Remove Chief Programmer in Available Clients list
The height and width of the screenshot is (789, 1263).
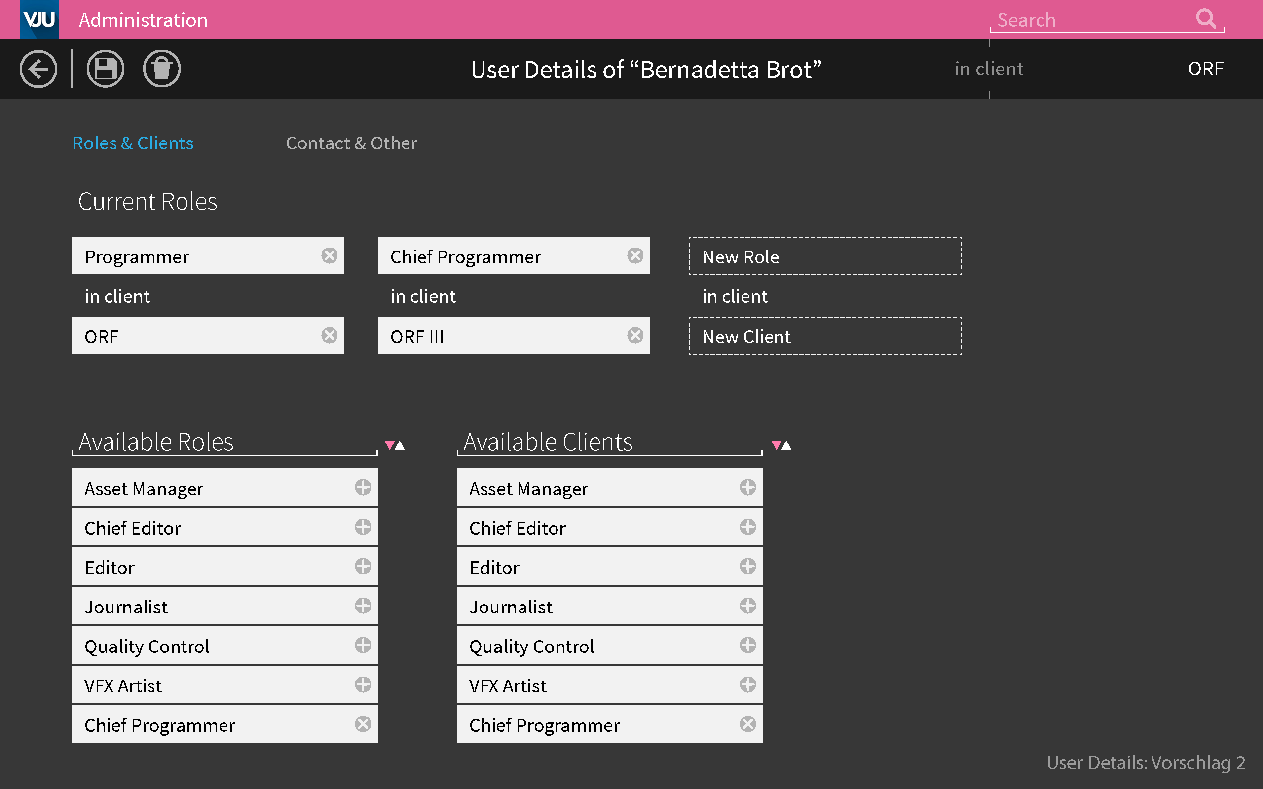pyautogui.click(x=747, y=724)
